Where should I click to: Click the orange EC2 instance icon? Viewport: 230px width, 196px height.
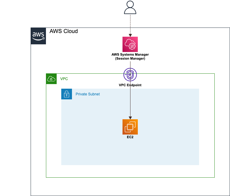(x=130, y=127)
